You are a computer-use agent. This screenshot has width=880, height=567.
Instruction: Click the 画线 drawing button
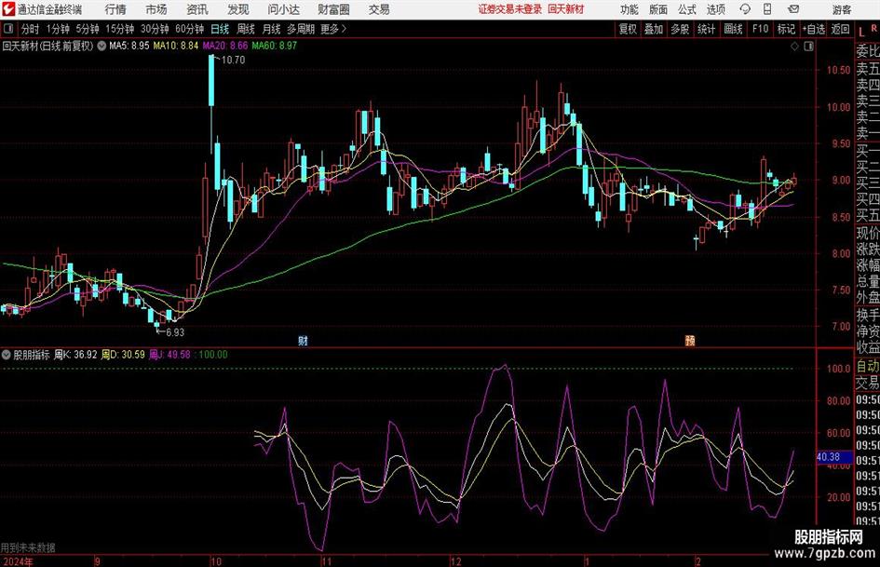point(733,29)
